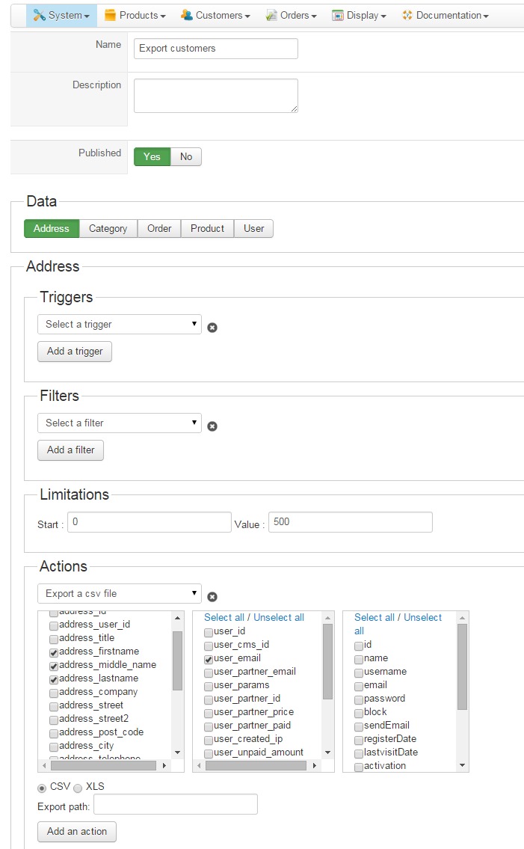Click the Display screen icon
Viewport: 524px width, 849px height.
pos(338,15)
